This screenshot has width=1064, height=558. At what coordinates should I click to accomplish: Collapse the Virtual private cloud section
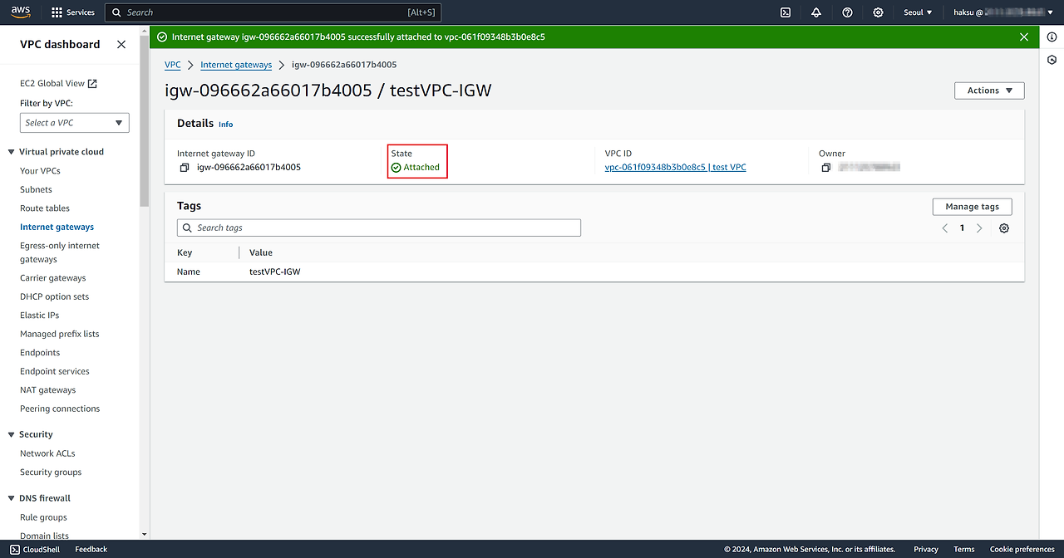(12, 152)
